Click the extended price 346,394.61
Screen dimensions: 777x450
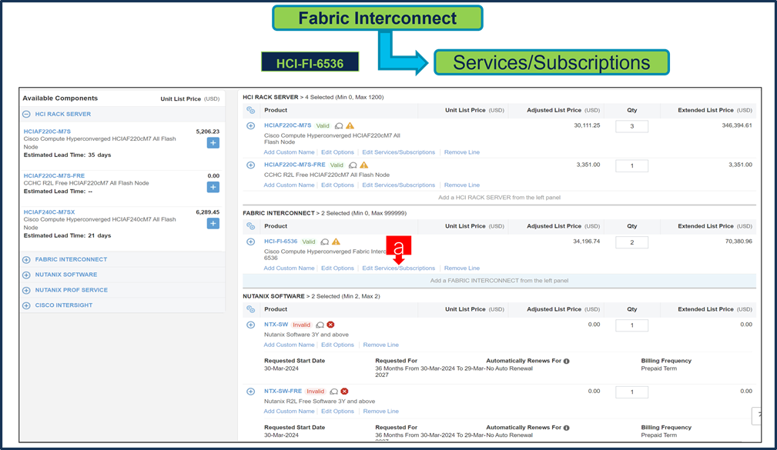point(737,125)
